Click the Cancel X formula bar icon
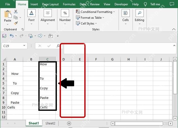 40,46
